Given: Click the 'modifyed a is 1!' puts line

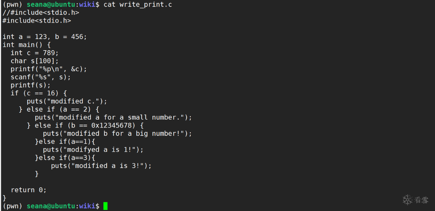Looking at the screenshot, I should pos(93,149).
